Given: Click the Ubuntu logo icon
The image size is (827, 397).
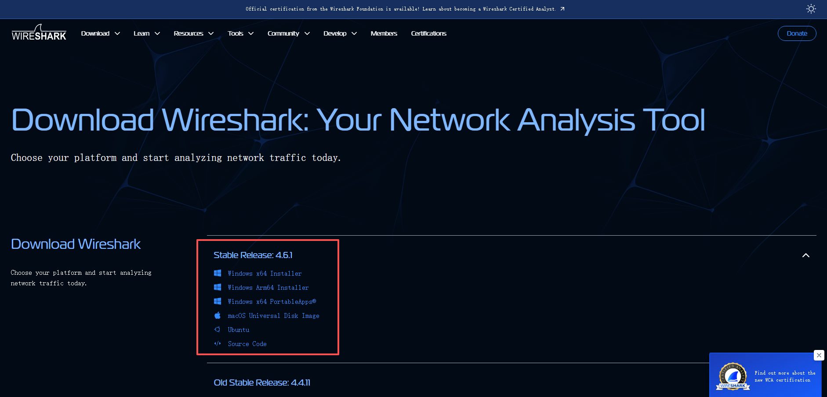Looking at the screenshot, I should pyautogui.click(x=218, y=329).
